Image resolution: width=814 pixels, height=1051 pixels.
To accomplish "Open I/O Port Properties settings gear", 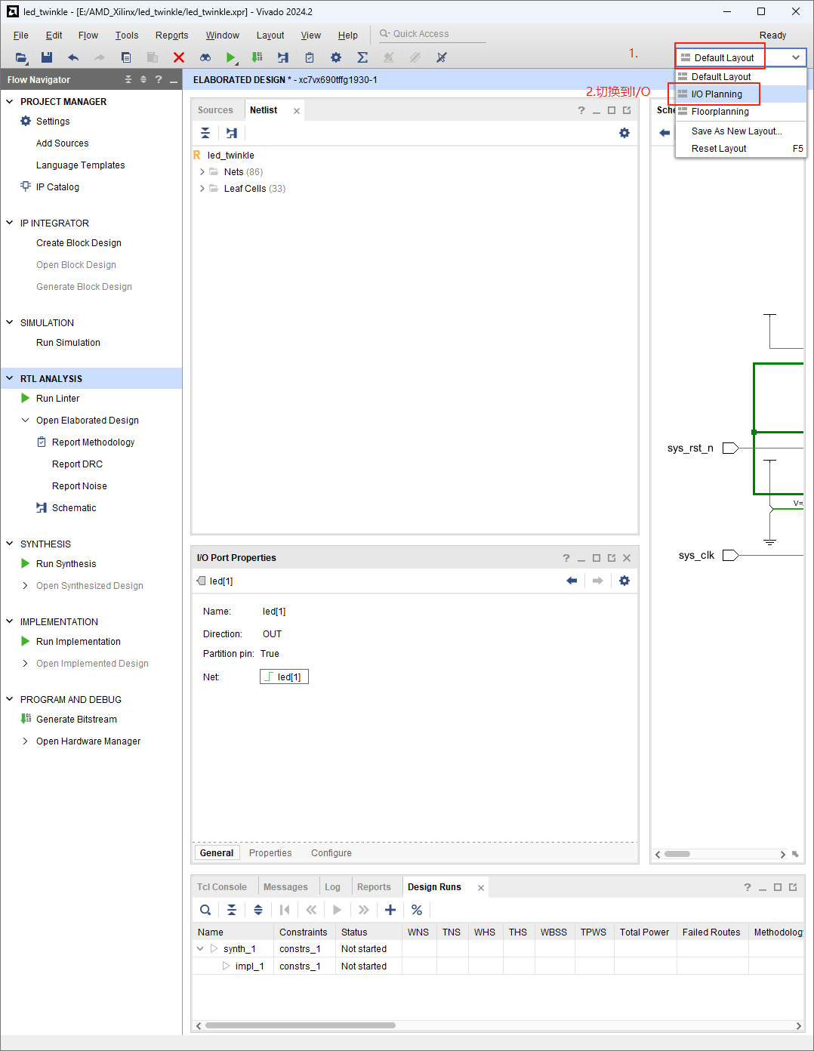I will 624,581.
